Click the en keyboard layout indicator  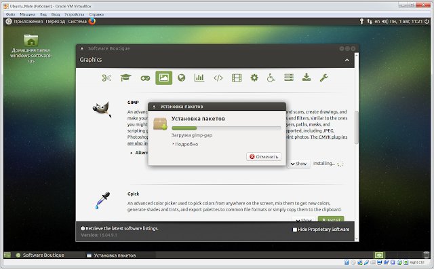click(x=377, y=21)
